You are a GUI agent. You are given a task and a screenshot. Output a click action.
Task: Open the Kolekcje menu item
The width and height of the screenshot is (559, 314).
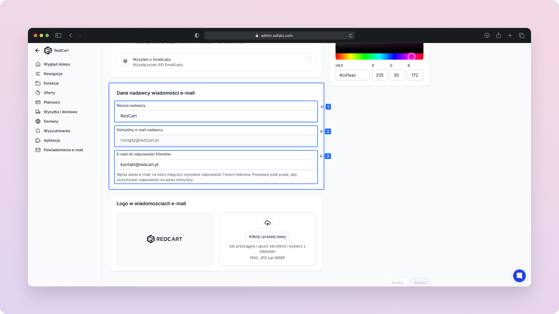51,83
